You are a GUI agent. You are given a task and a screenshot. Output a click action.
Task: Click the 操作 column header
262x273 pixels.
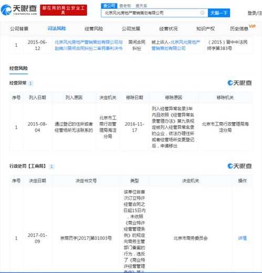tap(242, 181)
